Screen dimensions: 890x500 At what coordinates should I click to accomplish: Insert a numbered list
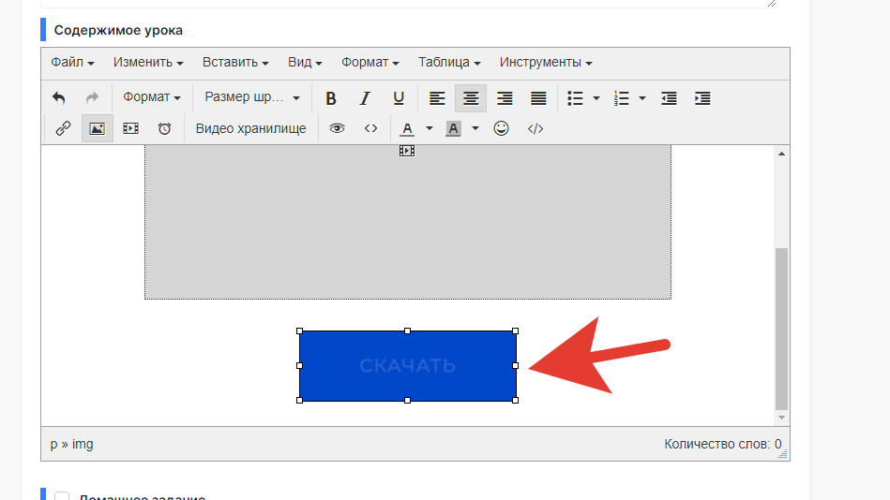click(x=622, y=98)
